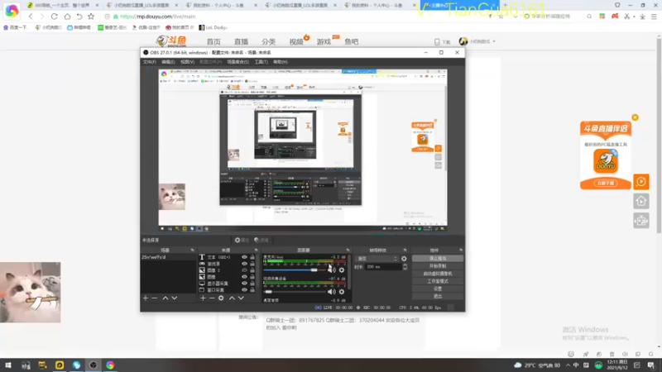Image resolution: width=662 pixels, height=372 pixels.
Task: Open transition properties gear icon
Action: click(x=404, y=259)
